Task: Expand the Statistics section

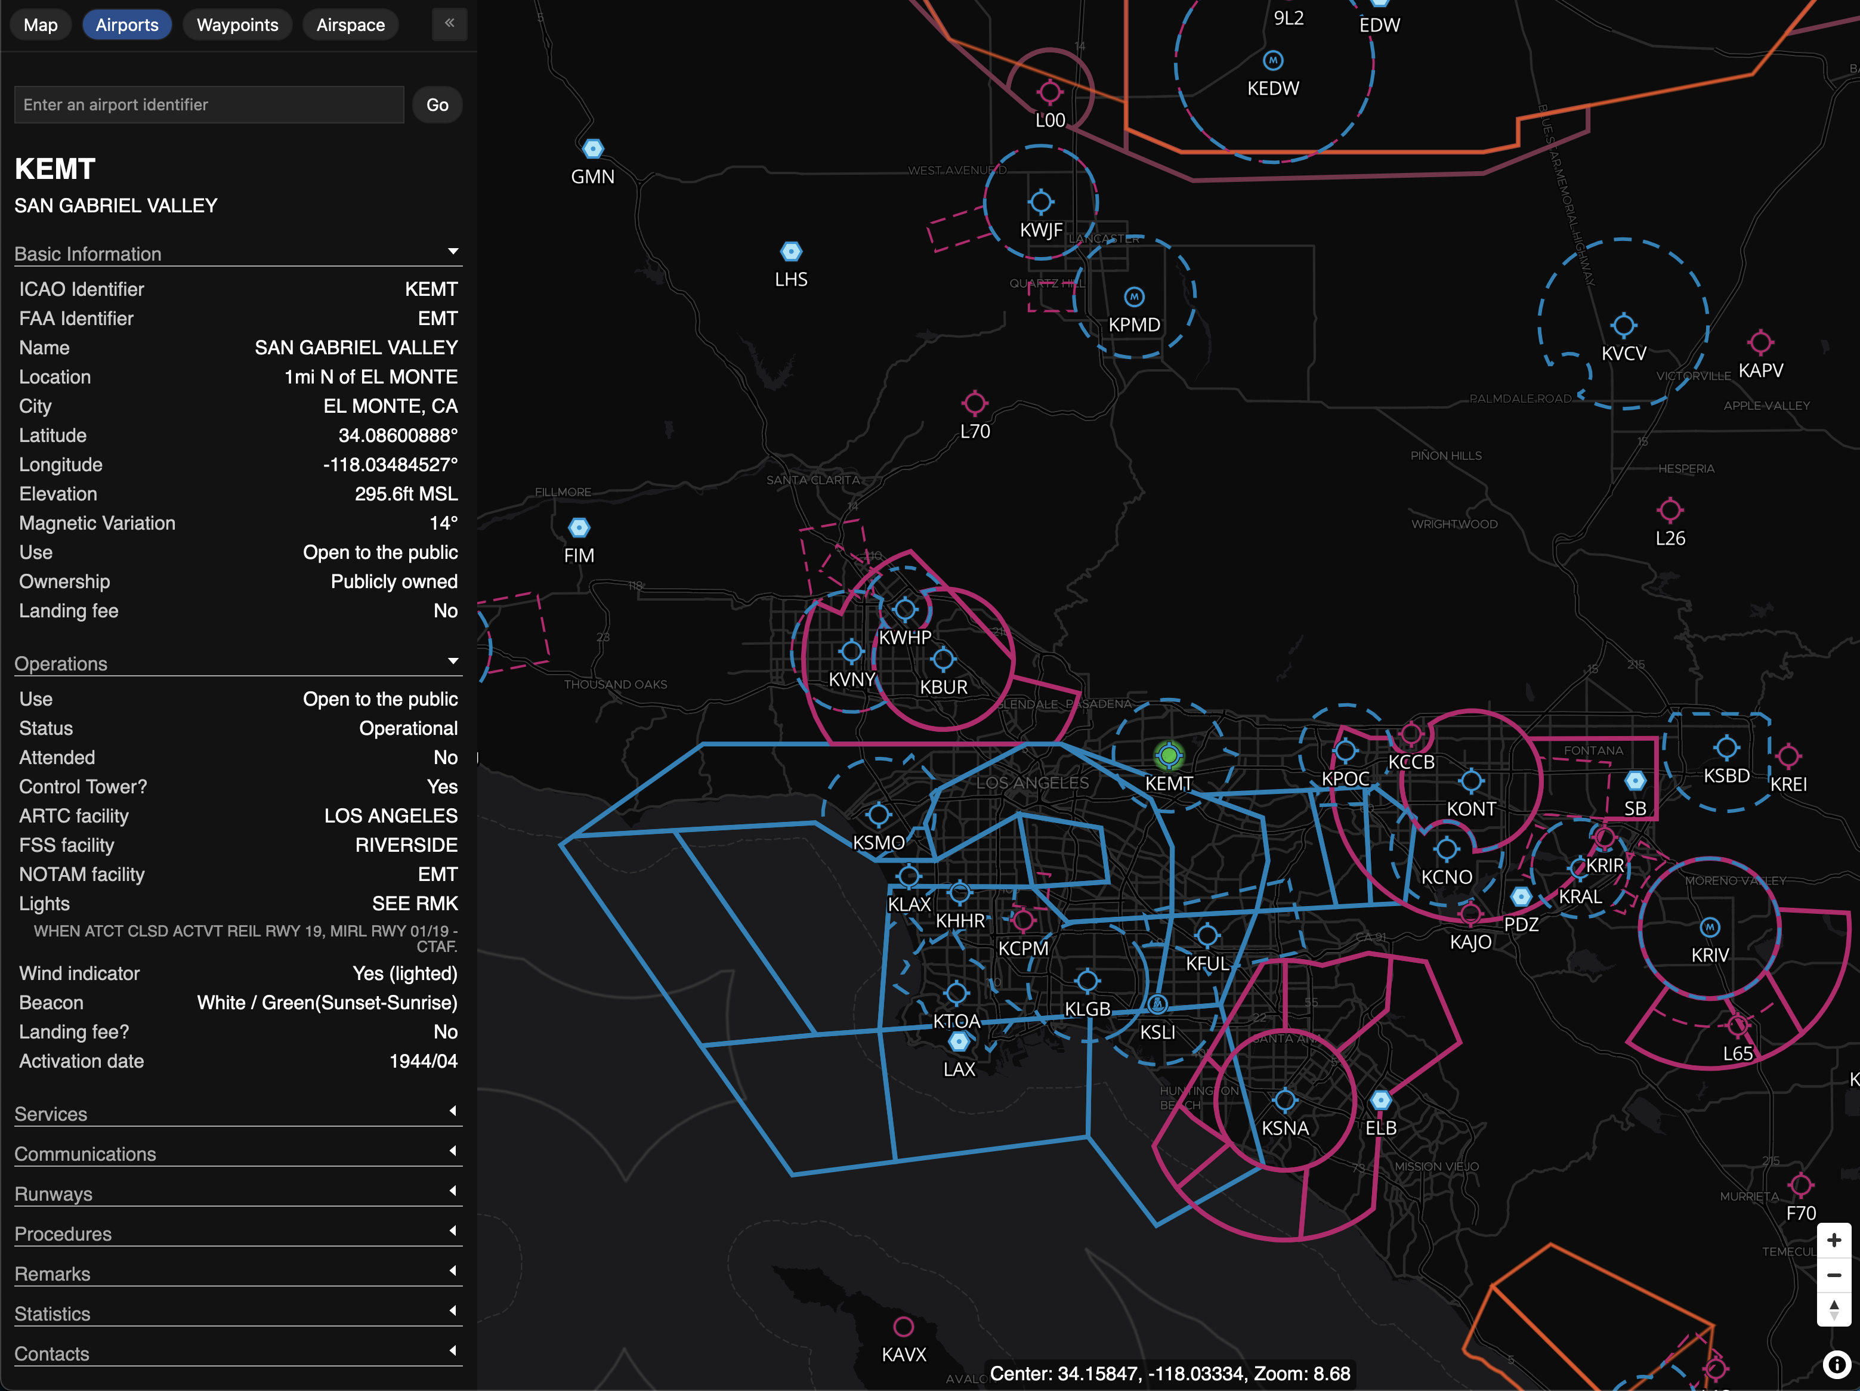Action: pos(238,1313)
